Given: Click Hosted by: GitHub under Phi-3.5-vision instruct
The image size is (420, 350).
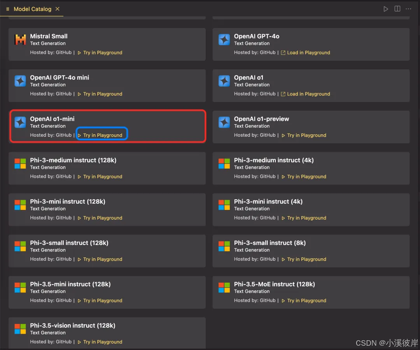Looking at the screenshot, I should [x=51, y=342].
